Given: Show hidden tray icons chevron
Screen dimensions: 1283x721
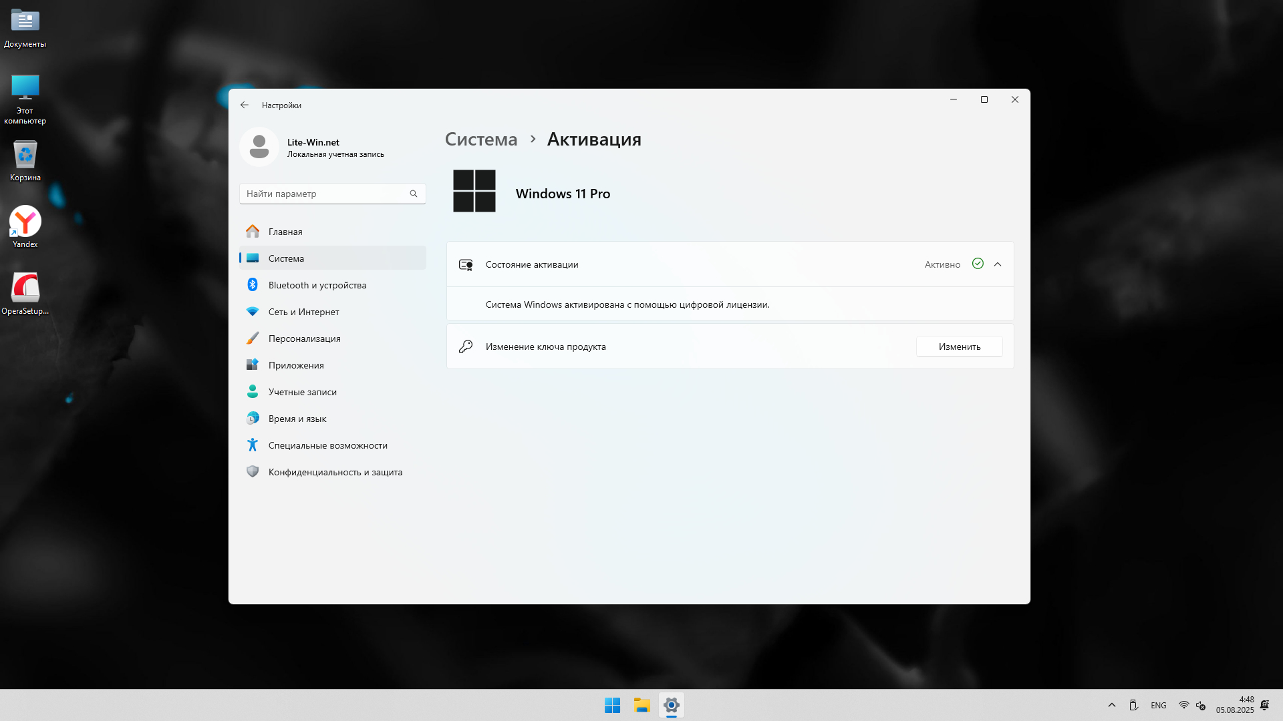Looking at the screenshot, I should 1112,705.
